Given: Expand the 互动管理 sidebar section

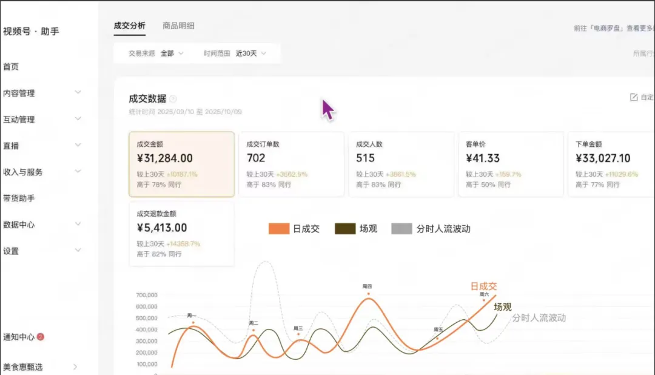Looking at the screenshot, I should (78, 119).
